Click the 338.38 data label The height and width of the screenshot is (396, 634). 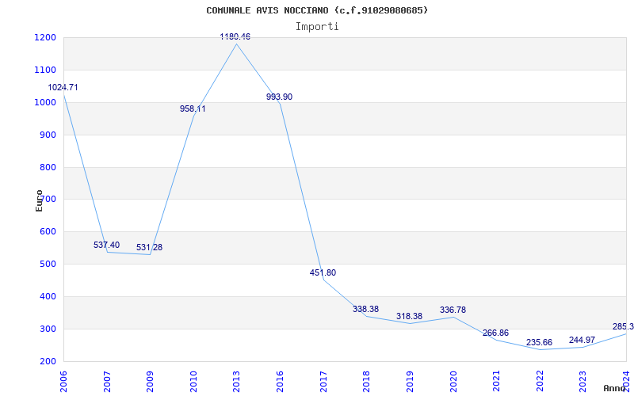pyautogui.click(x=365, y=309)
